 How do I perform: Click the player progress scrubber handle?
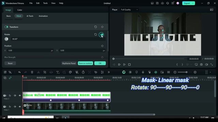[113, 59]
